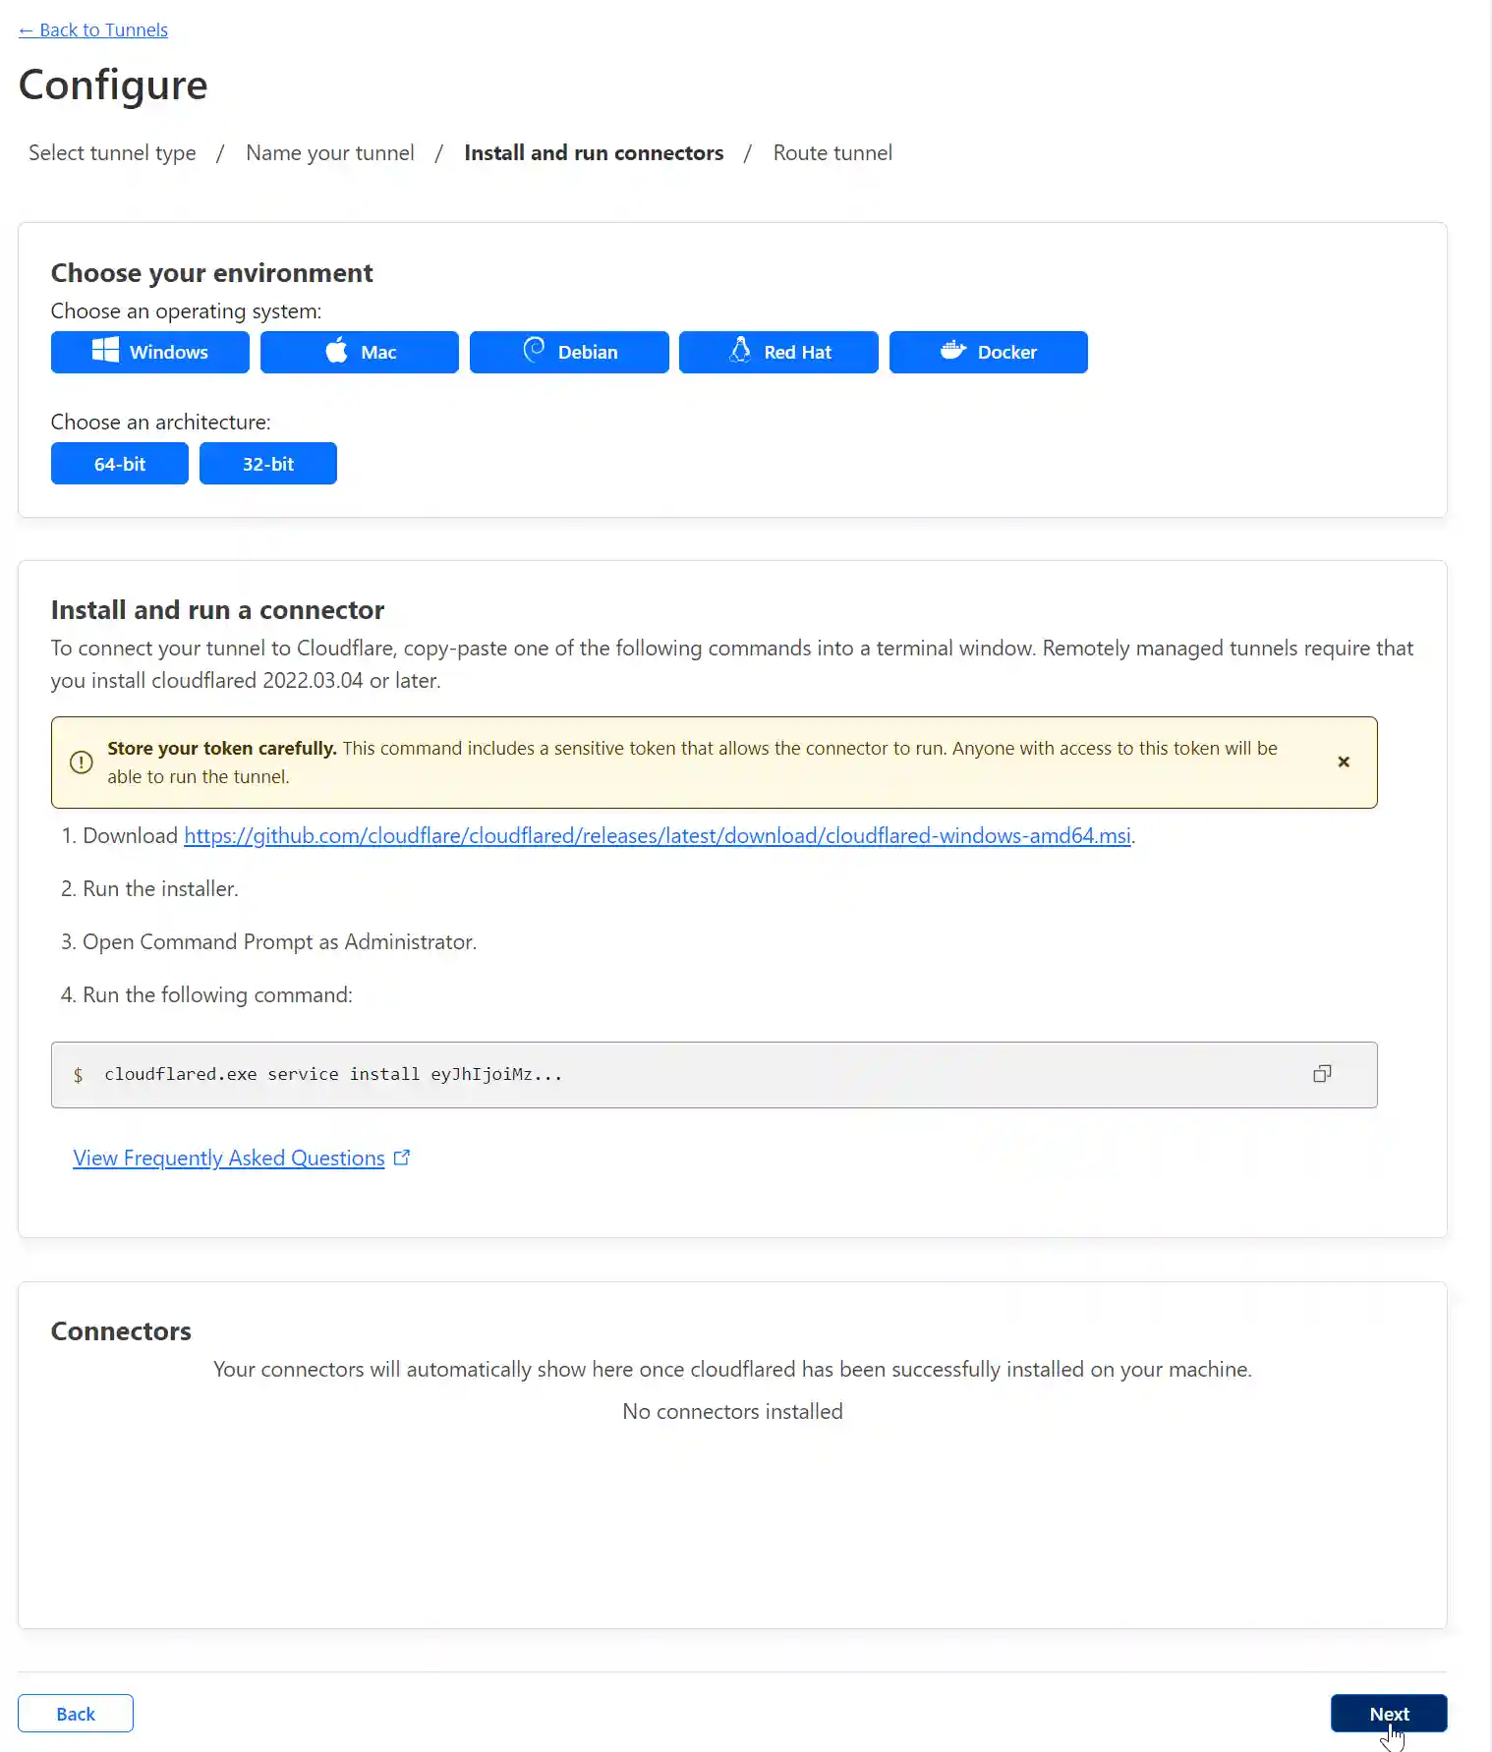Image resolution: width=1492 pixels, height=1752 pixels.
Task: Select the Windows operating system
Action: pyautogui.click(x=149, y=352)
